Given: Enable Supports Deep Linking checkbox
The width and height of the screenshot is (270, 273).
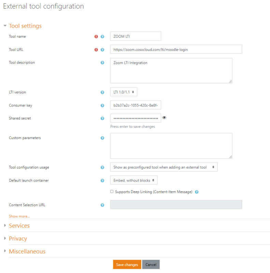Looking at the screenshot, I should click(112, 192).
